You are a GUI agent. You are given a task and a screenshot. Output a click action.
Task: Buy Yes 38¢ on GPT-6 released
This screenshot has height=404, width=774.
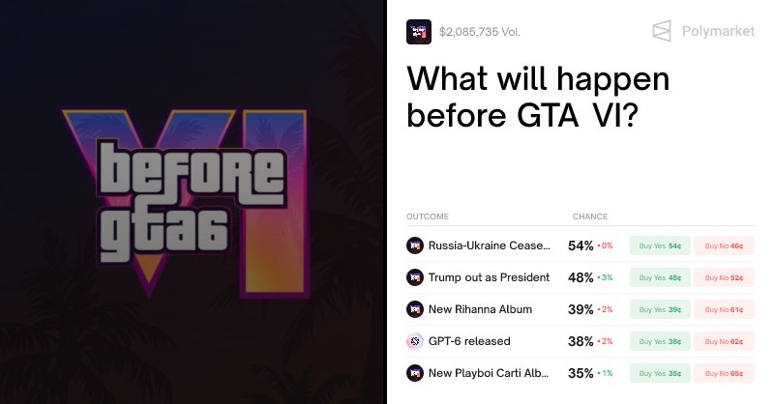coord(660,341)
